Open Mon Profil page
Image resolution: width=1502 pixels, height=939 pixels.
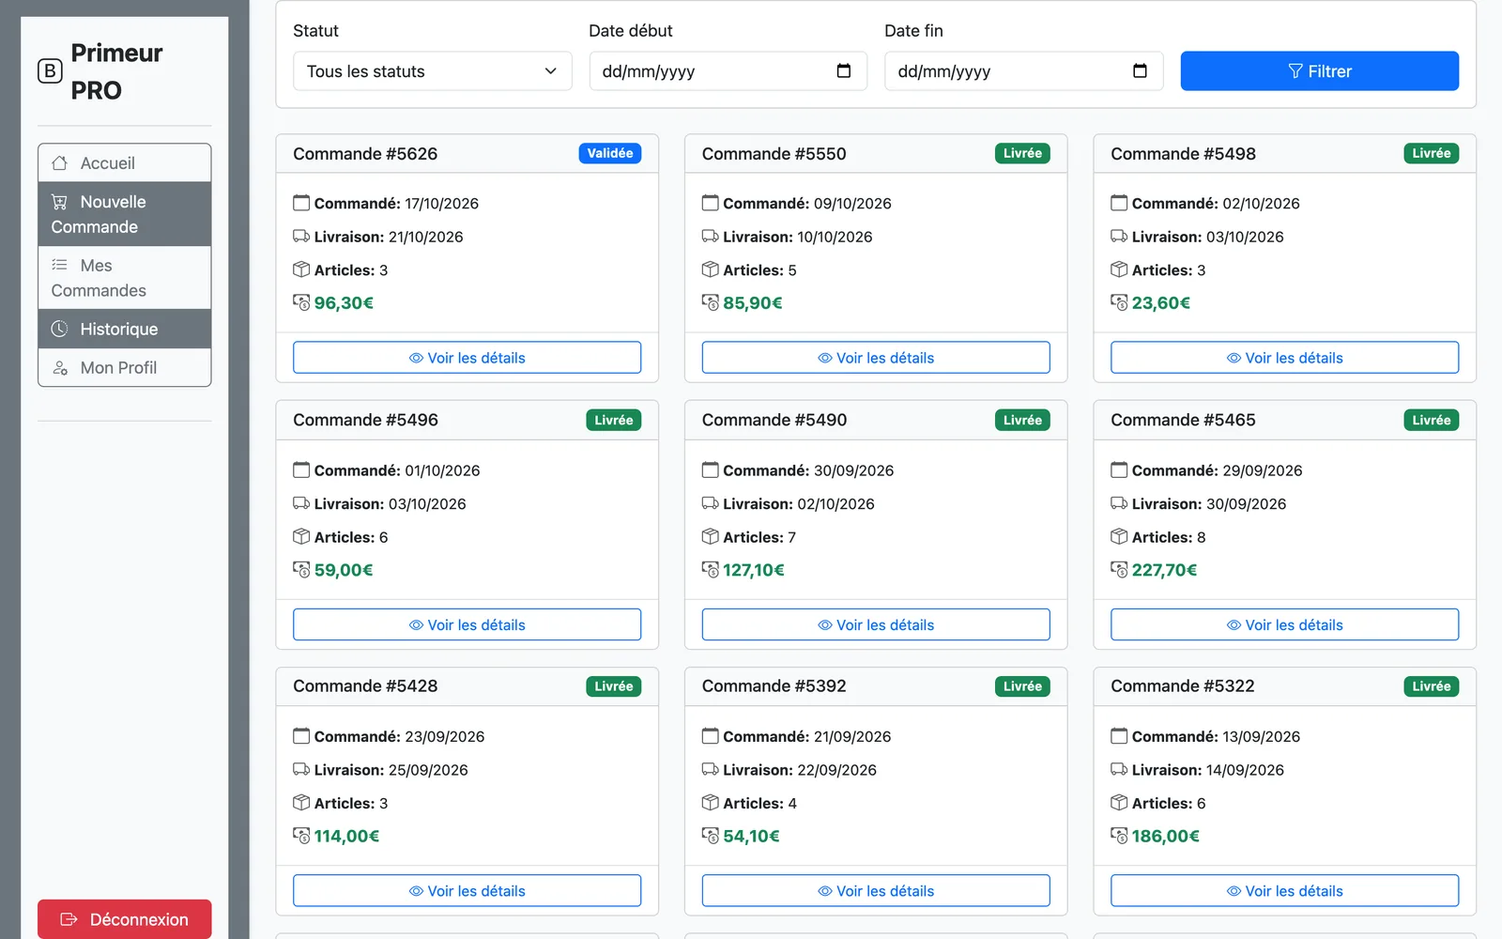(x=124, y=367)
